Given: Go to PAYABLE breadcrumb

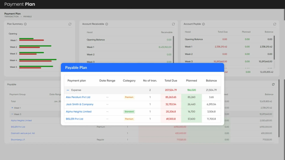Looking at the screenshot, I should click(28, 16).
